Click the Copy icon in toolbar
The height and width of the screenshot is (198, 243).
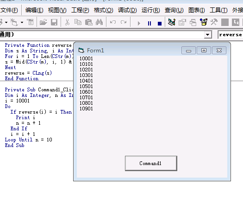tap(78, 22)
